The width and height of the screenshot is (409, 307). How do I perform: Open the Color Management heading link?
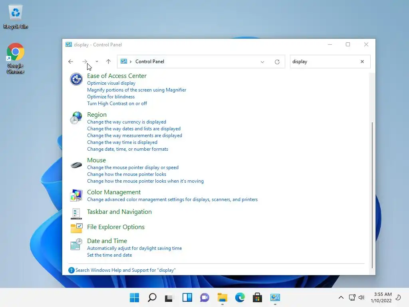114,192
